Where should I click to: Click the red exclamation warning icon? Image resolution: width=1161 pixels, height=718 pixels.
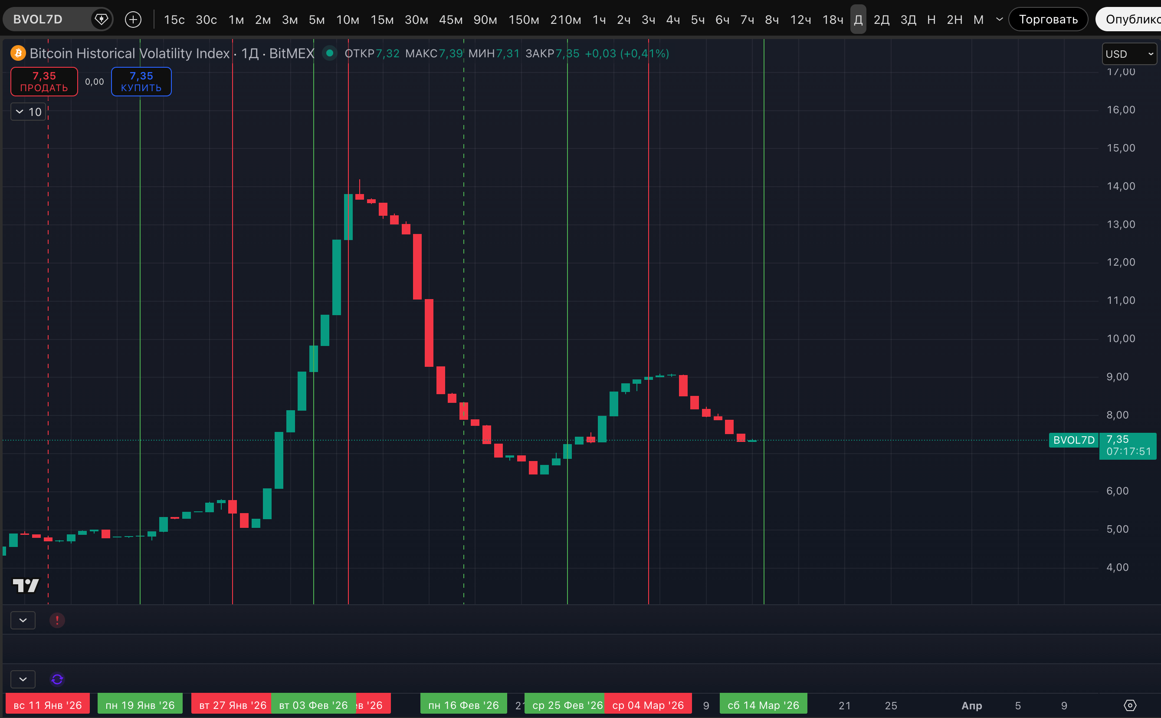57,620
